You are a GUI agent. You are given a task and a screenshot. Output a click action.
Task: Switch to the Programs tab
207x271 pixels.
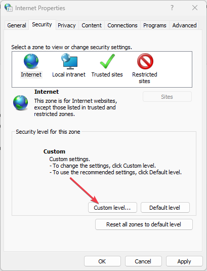click(x=155, y=25)
